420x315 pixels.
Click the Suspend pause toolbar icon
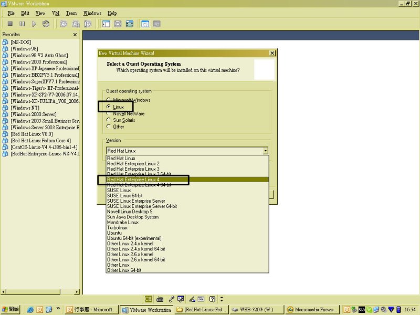click(22, 24)
